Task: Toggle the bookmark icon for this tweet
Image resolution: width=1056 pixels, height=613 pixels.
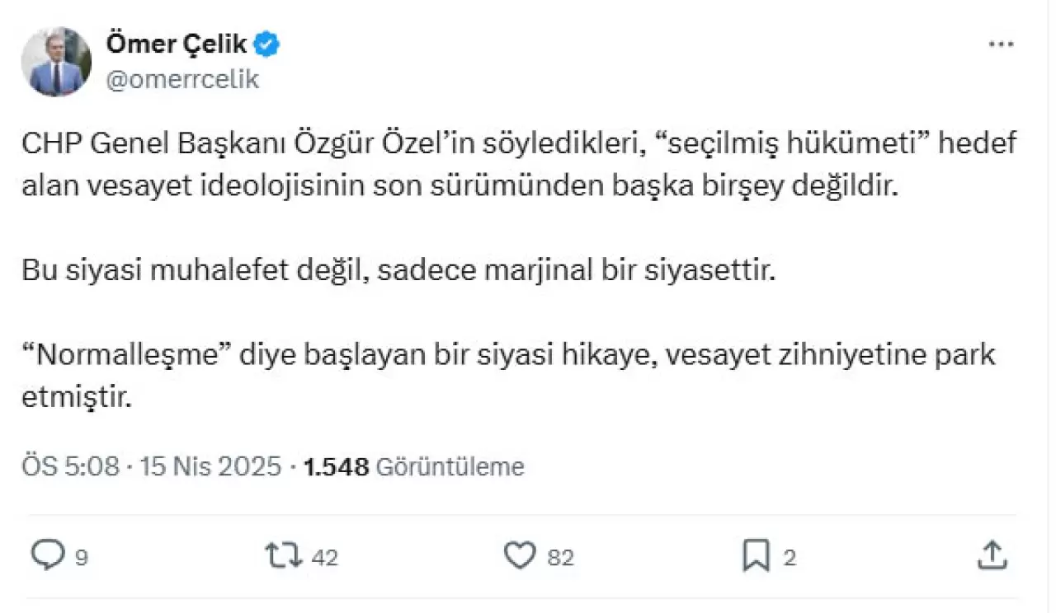Action: [755, 556]
